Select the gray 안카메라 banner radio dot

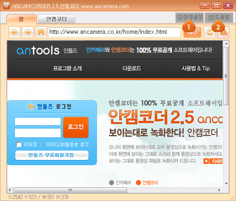111,182
